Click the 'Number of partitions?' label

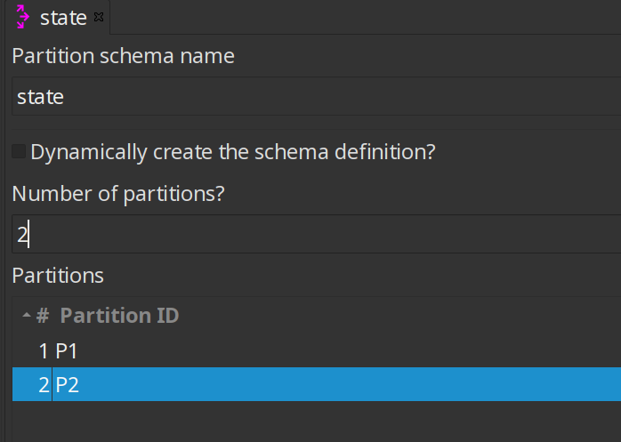tap(117, 194)
